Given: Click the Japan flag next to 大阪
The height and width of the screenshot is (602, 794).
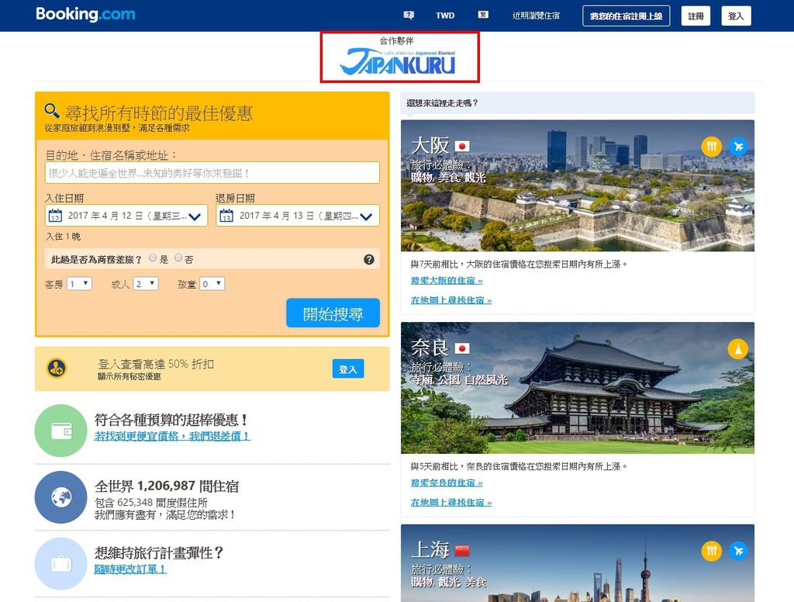Looking at the screenshot, I should tap(462, 147).
